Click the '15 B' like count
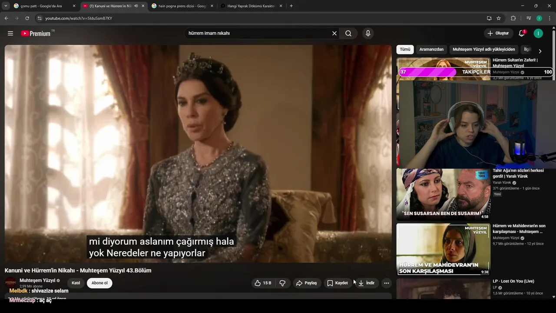The width and height of the screenshot is (556, 313). 267,283
